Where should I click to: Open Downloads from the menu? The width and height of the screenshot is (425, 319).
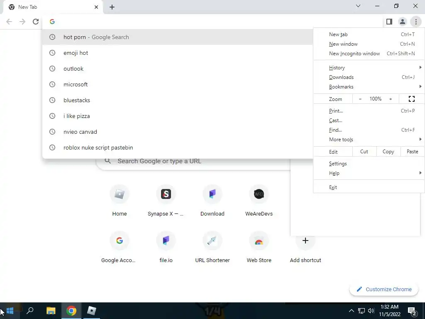click(x=369, y=77)
